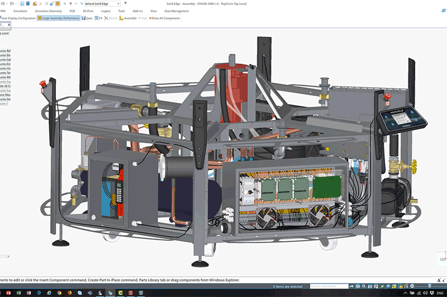Open the default, Solid Edge style dropdown

coord(102,4)
